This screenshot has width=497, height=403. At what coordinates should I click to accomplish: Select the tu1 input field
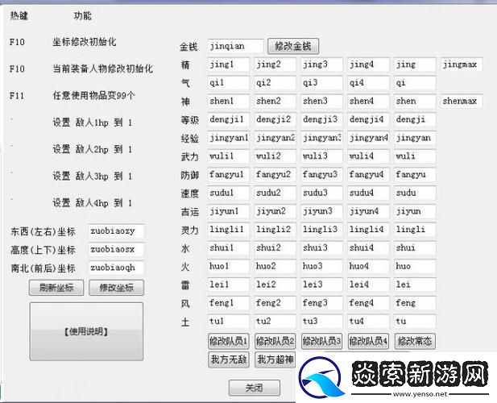coord(228,322)
